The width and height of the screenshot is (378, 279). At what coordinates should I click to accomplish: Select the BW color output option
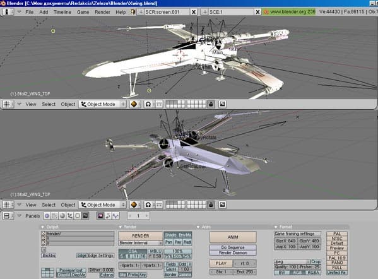(x=282, y=273)
